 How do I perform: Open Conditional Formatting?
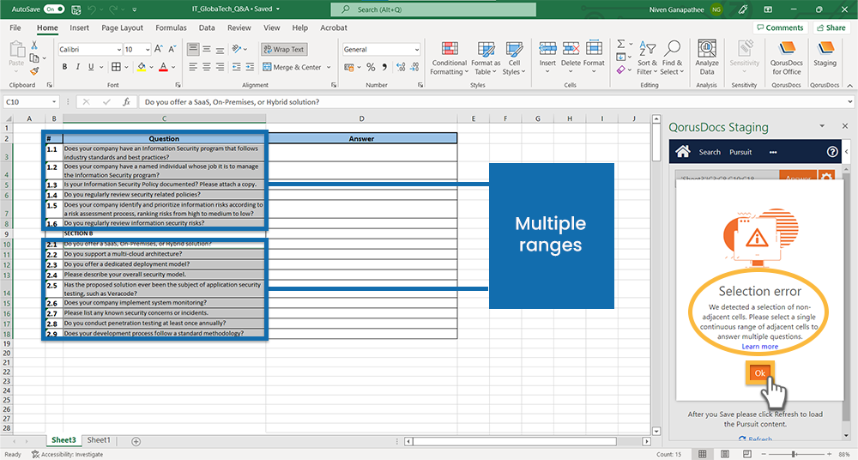coord(450,58)
